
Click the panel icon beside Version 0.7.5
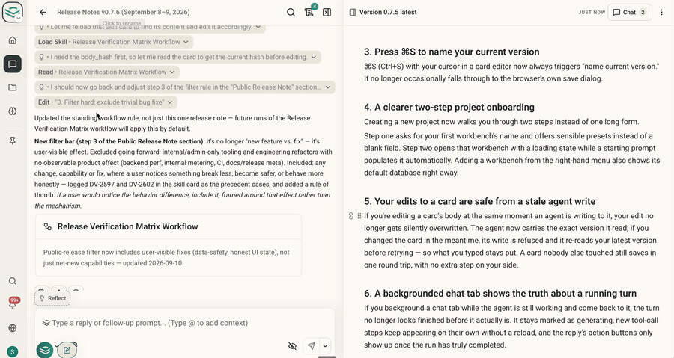[353, 13]
